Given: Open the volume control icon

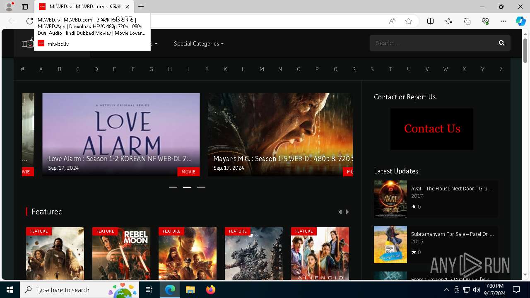Looking at the screenshot, I should pyautogui.click(x=477, y=290).
